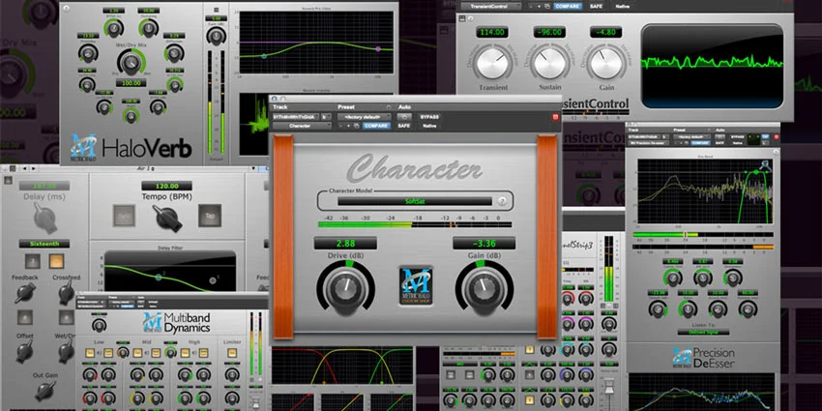Open the Character Model SoftSat selector
The image size is (822, 411).
[x=415, y=201]
